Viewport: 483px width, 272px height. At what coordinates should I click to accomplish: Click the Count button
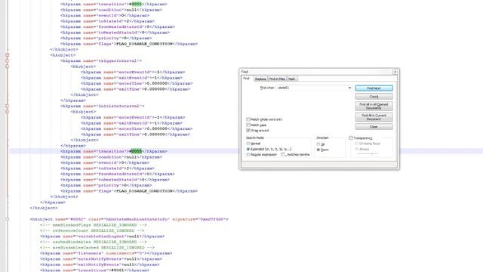coord(374,97)
